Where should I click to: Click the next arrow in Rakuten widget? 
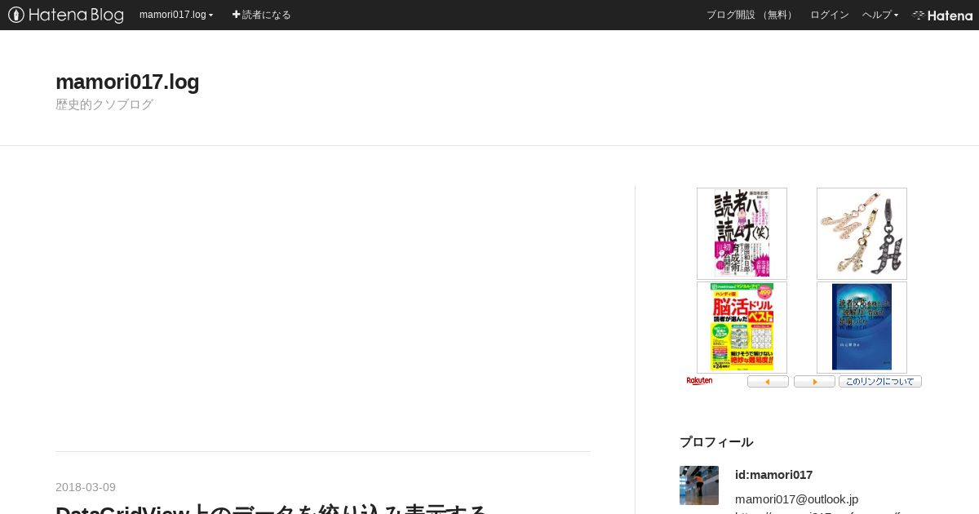coord(814,382)
